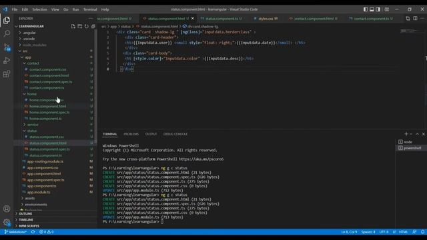Close the terminal panel
This screenshot has width=427, height=240.
point(424,134)
